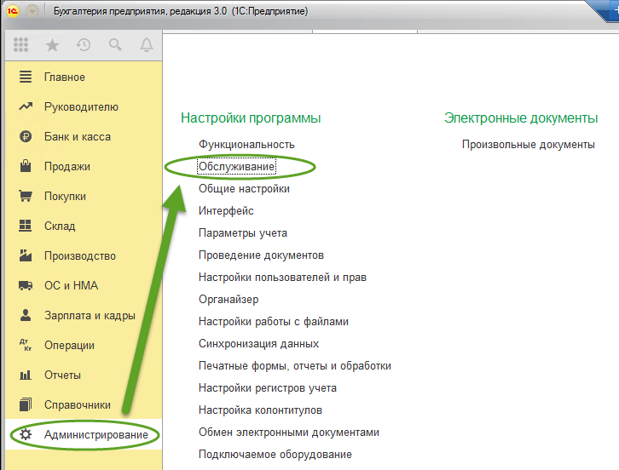
Task: Open Настройки регистров учета link
Action: (x=268, y=388)
